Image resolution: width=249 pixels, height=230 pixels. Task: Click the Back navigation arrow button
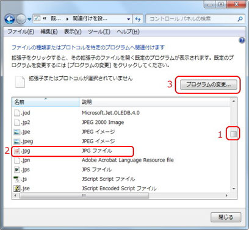10,19
